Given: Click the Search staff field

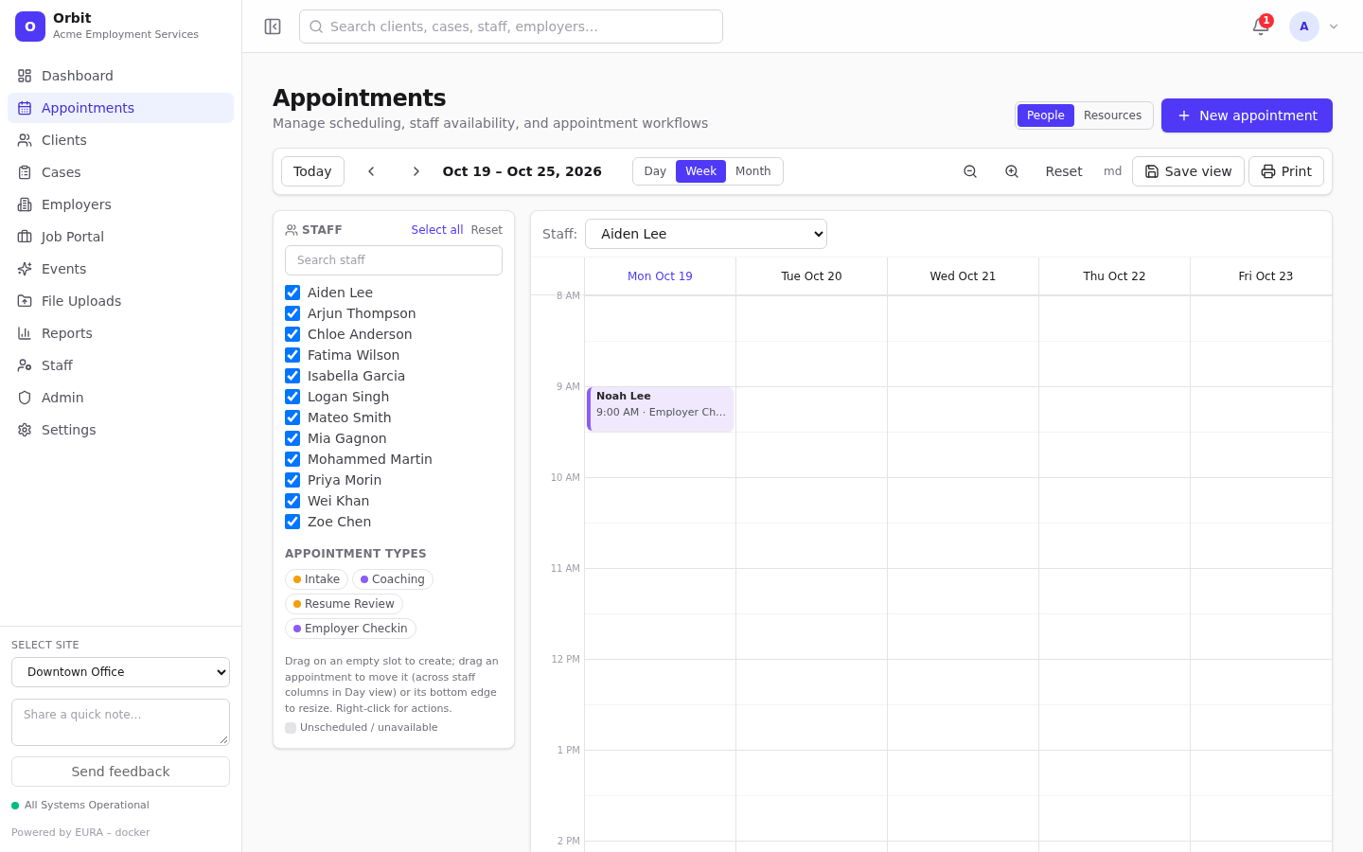Looking at the screenshot, I should click(x=394, y=260).
